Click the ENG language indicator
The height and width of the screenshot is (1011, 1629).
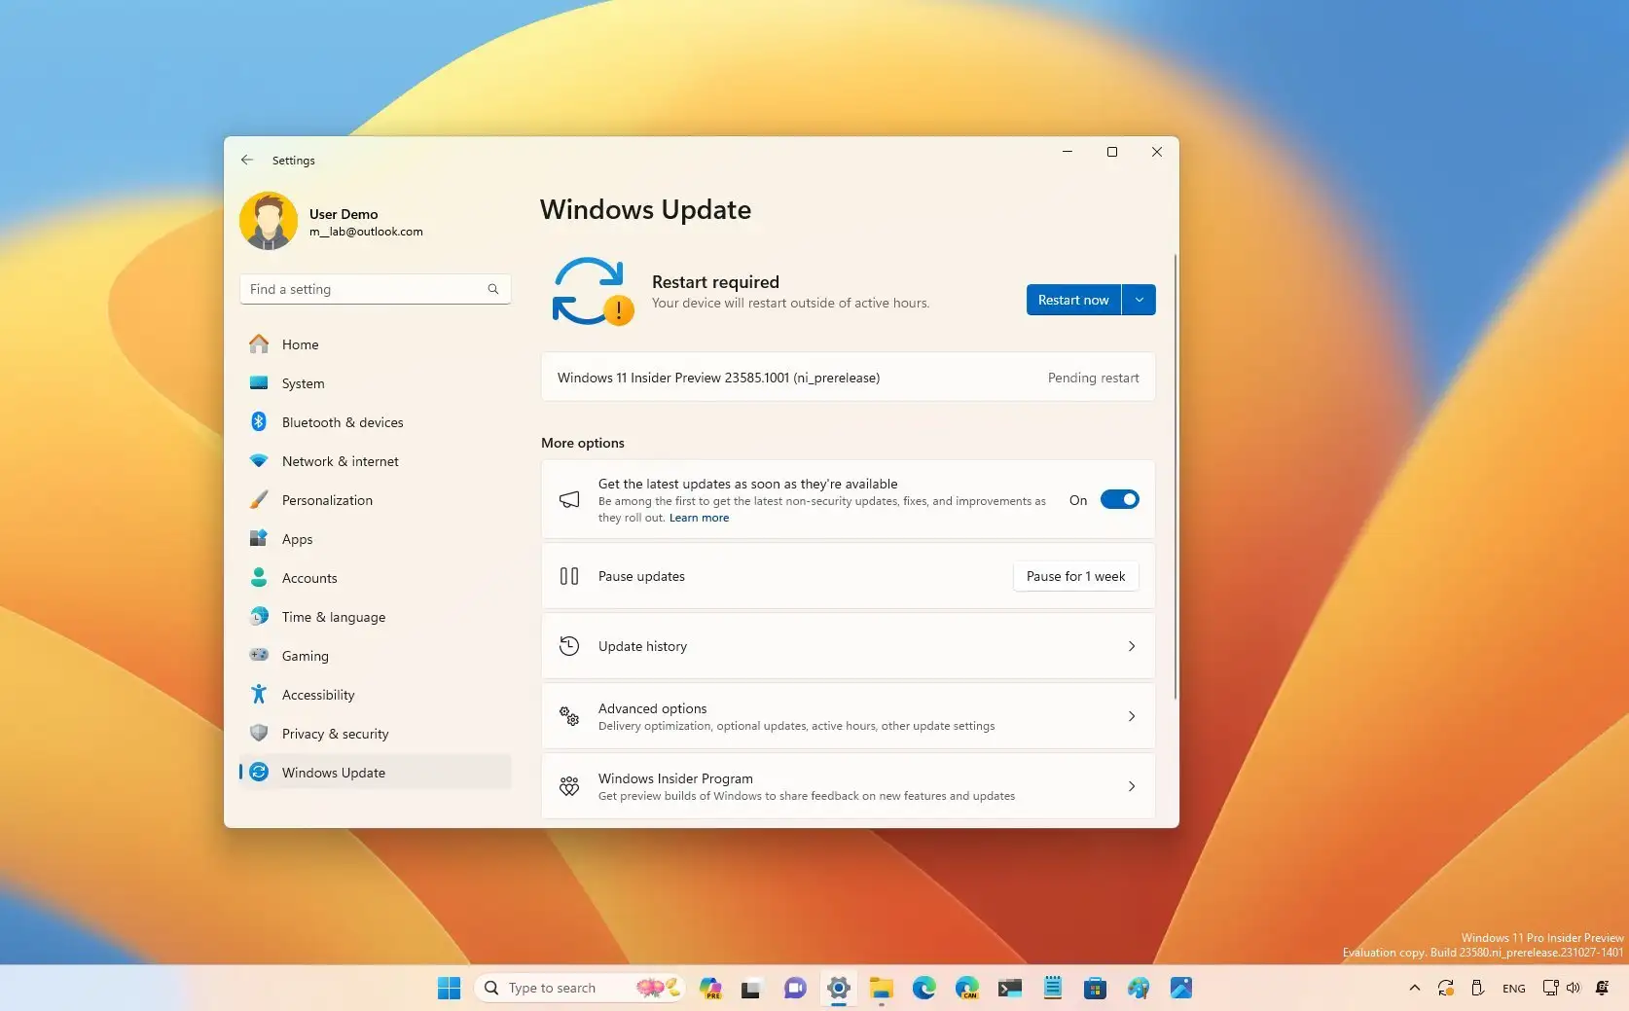click(x=1513, y=988)
